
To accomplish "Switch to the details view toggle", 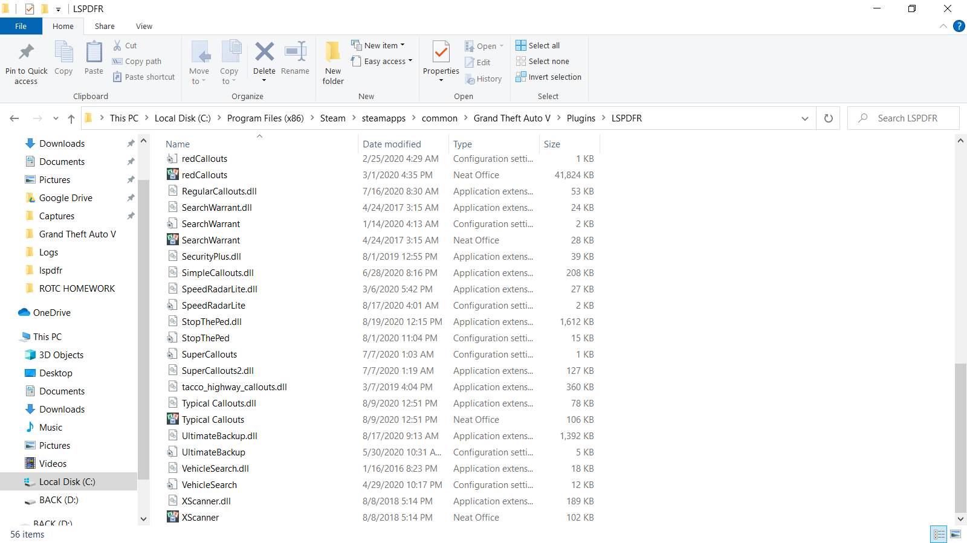I will tap(939, 535).
